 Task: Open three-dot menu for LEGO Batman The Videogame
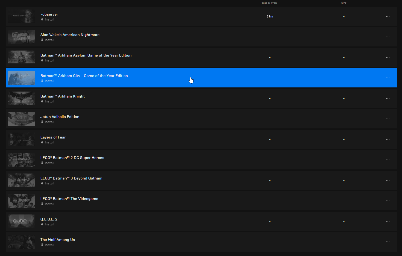388,201
